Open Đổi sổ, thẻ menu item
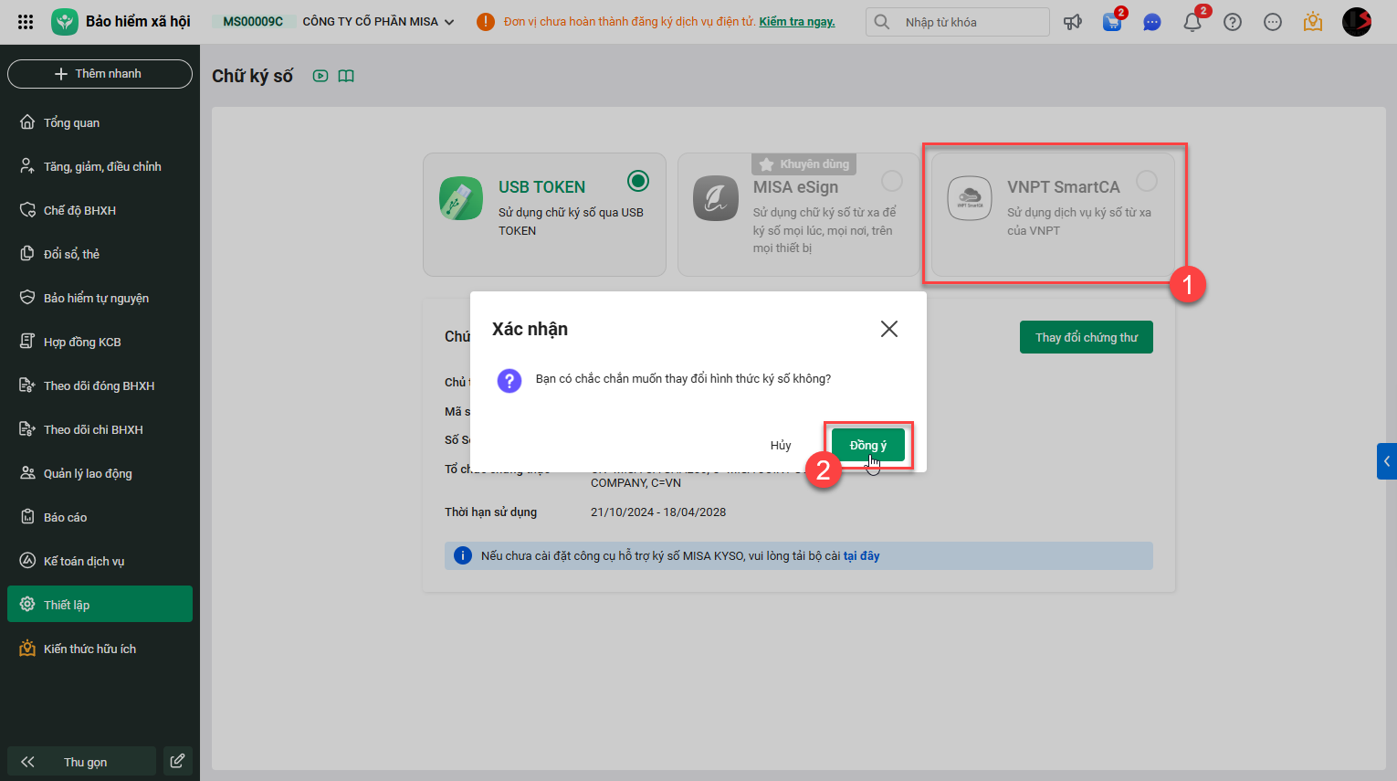The image size is (1397, 781). coord(100,254)
